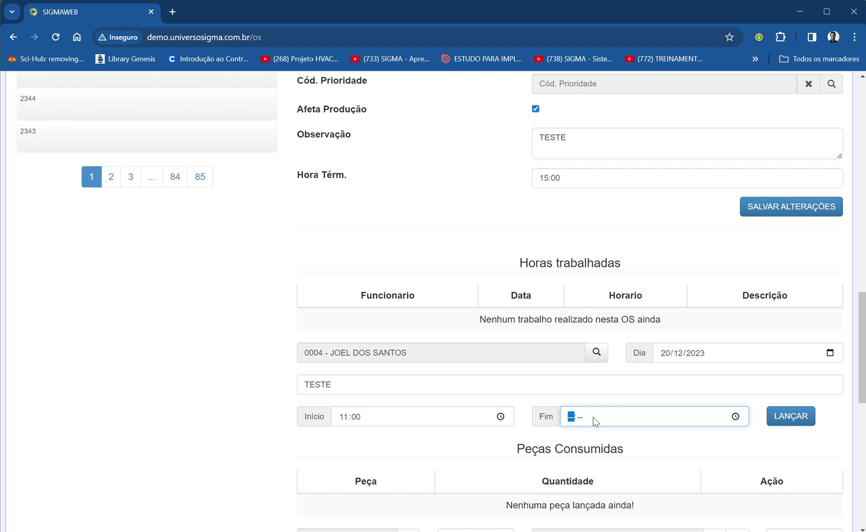Bookmark this page with star icon
The height and width of the screenshot is (532, 866).
(730, 37)
